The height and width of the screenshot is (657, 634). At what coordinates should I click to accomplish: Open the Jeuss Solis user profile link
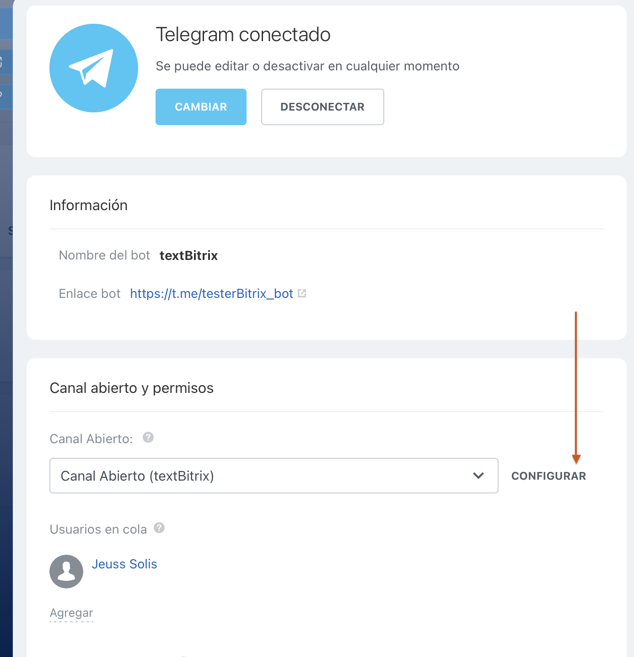[124, 564]
